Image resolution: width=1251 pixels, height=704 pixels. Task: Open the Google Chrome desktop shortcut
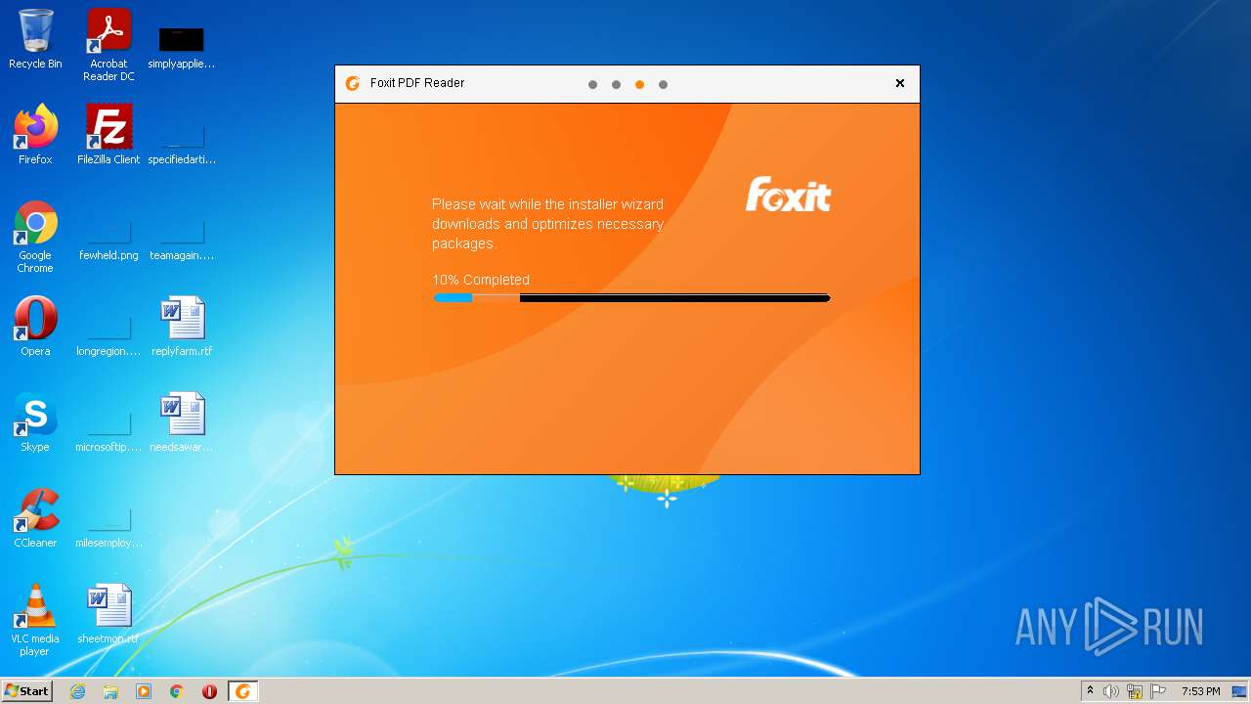click(35, 237)
